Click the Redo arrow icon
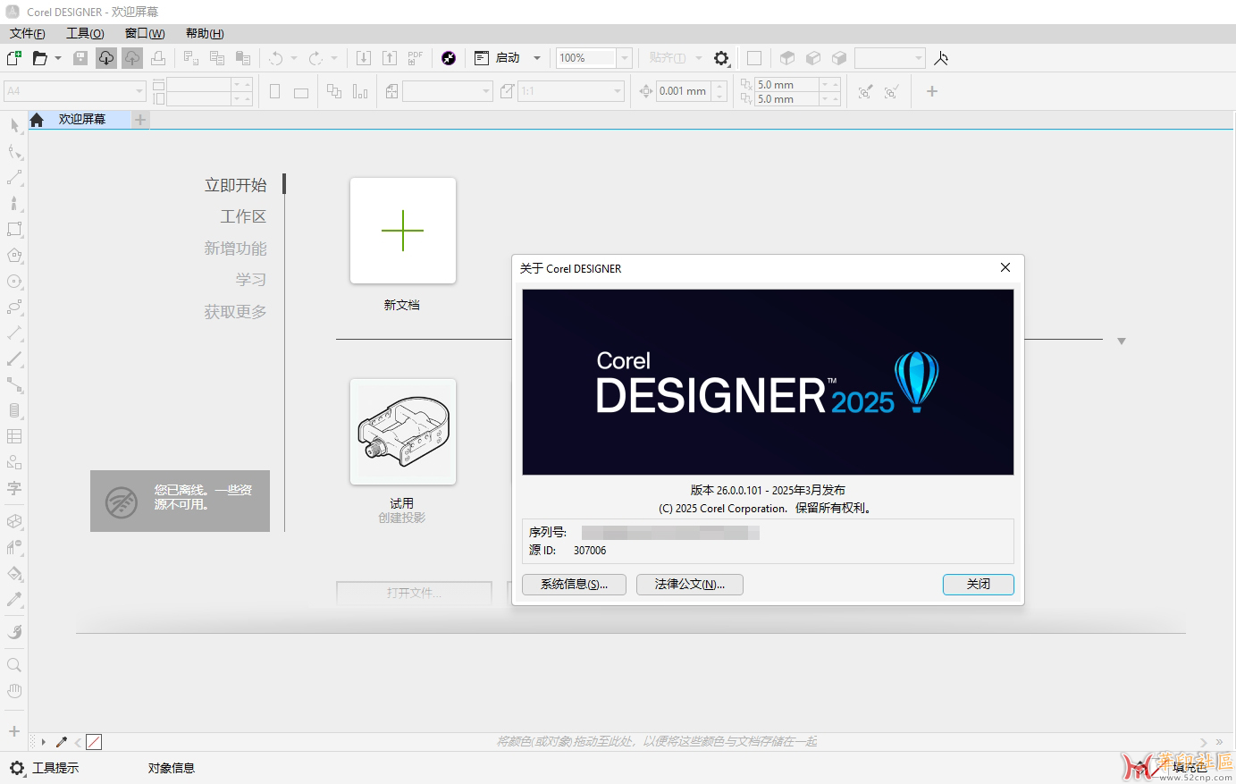This screenshot has height=784, width=1236. point(315,58)
